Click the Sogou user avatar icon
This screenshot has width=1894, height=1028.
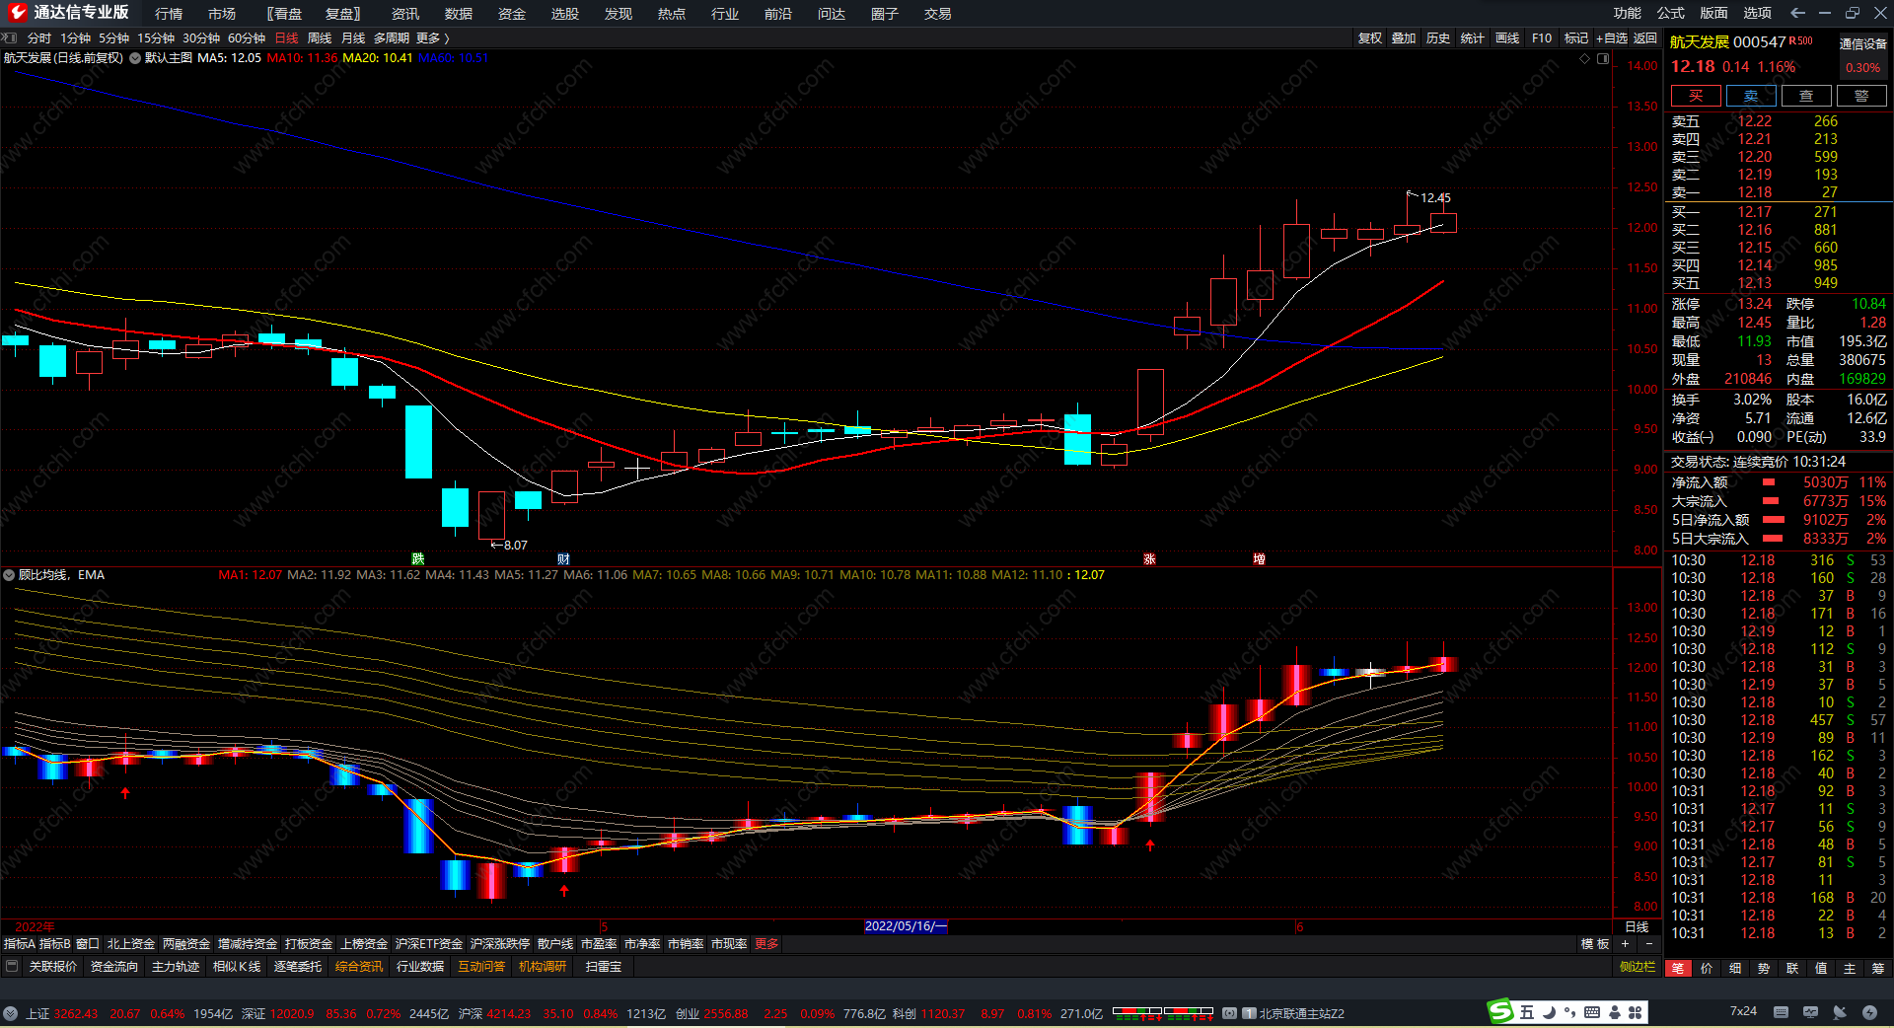[x=1614, y=1012]
